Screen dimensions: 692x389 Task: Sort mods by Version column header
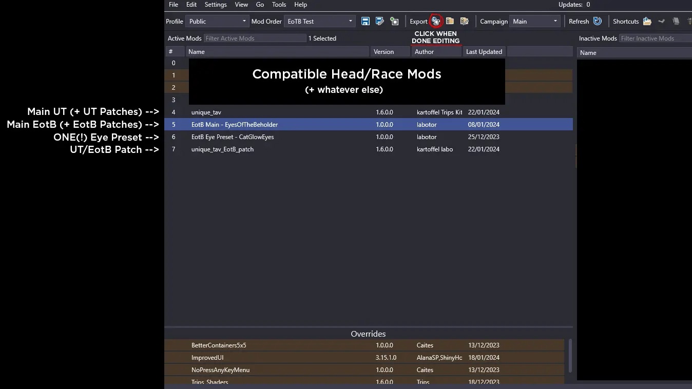[390, 52]
